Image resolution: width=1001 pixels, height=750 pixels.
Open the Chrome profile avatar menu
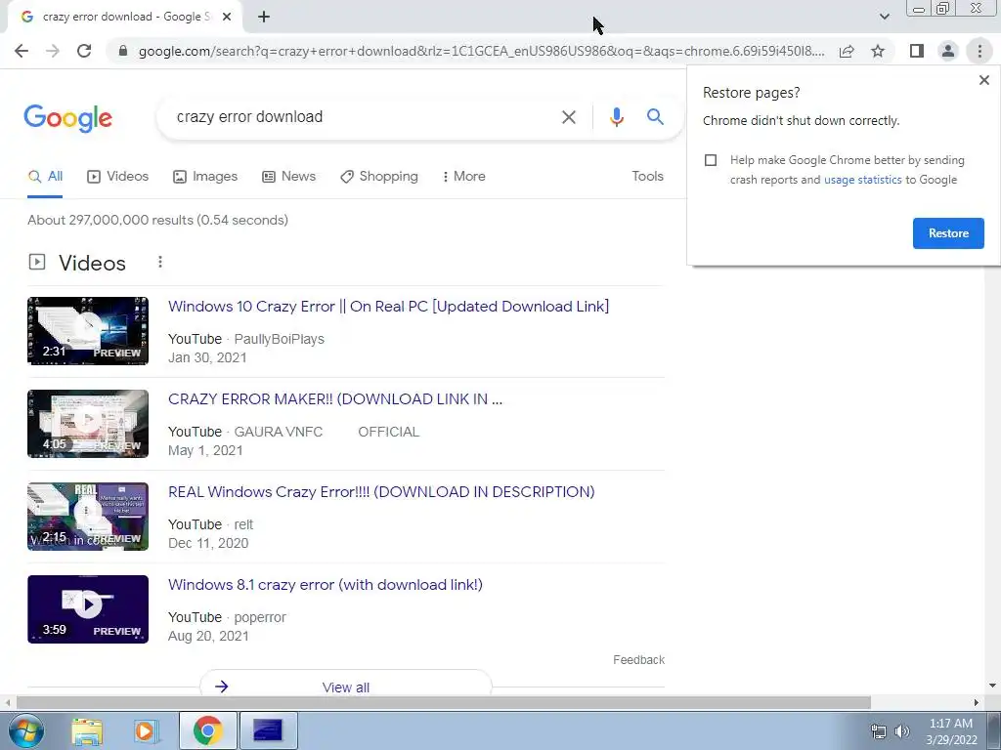948,51
